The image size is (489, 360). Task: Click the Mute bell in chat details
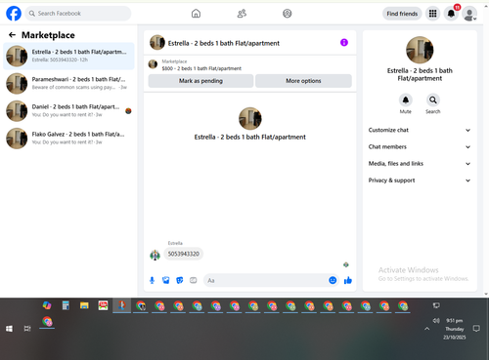tap(406, 100)
